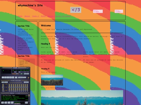Viewport: 141px width, 105px height.
Task: Switch the equalizer ON button
Action: [x=3, y=82]
